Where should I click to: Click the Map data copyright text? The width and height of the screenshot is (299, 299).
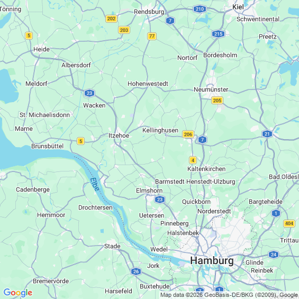click(x=229, y=295)
